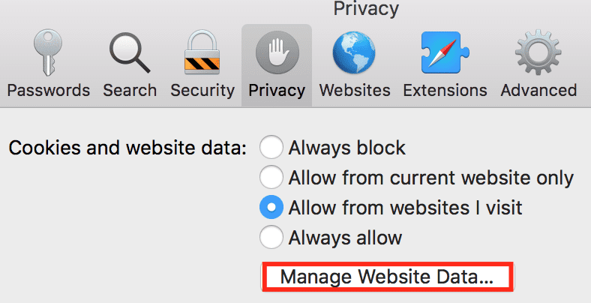Image resolution: width=591 pixels, height=303 pixels.
Task: Click the Search tab label text
Action: coord(130,90)
